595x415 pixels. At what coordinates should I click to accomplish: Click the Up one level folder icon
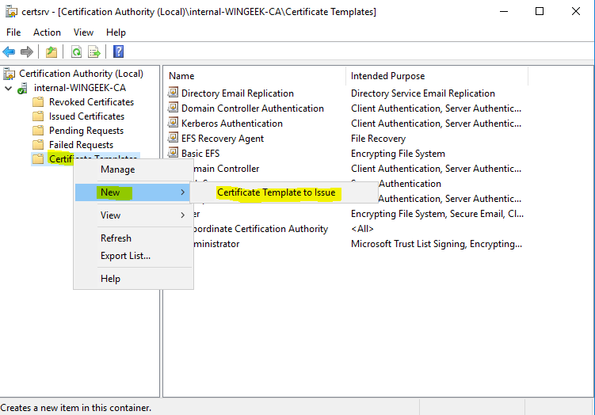51,52
